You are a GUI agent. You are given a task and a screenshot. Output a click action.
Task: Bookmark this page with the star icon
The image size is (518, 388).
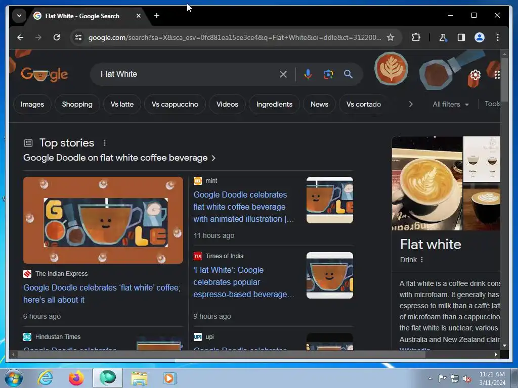pos(391,37)
